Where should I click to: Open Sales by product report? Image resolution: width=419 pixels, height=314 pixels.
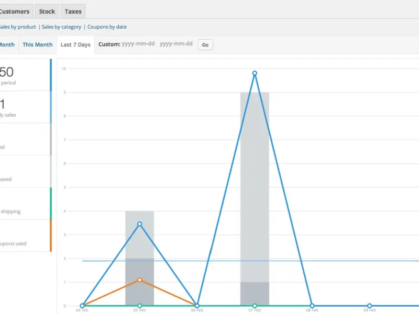point(18,27)
